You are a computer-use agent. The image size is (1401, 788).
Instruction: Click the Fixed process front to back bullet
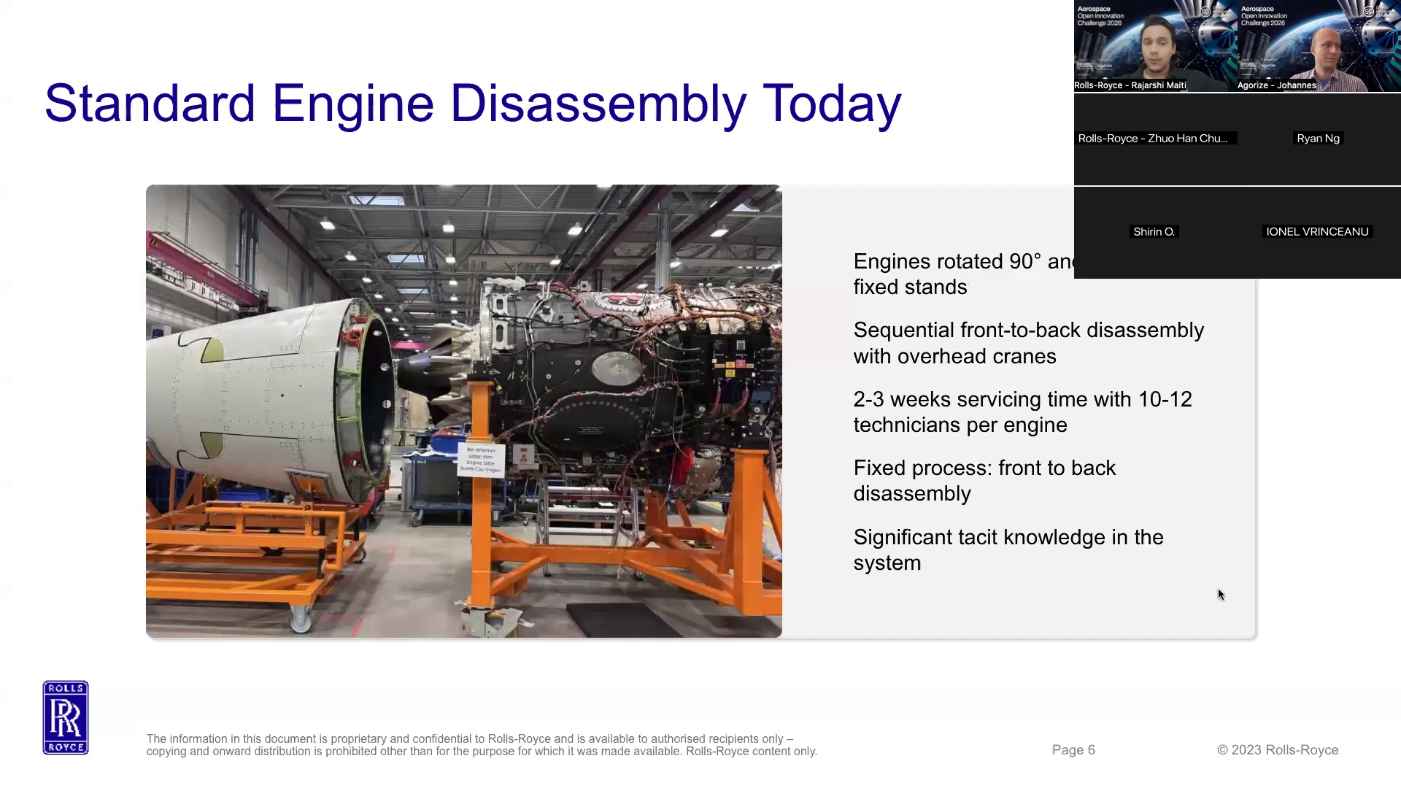tap(984, 481)
